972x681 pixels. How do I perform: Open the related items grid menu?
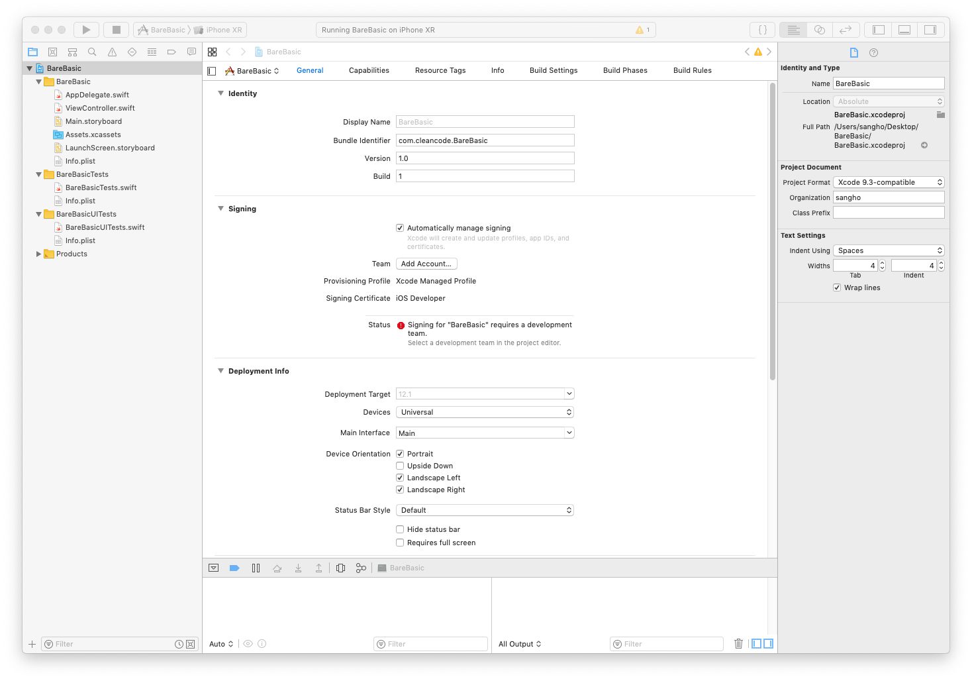pyautogui.click(x=212, y=52)
